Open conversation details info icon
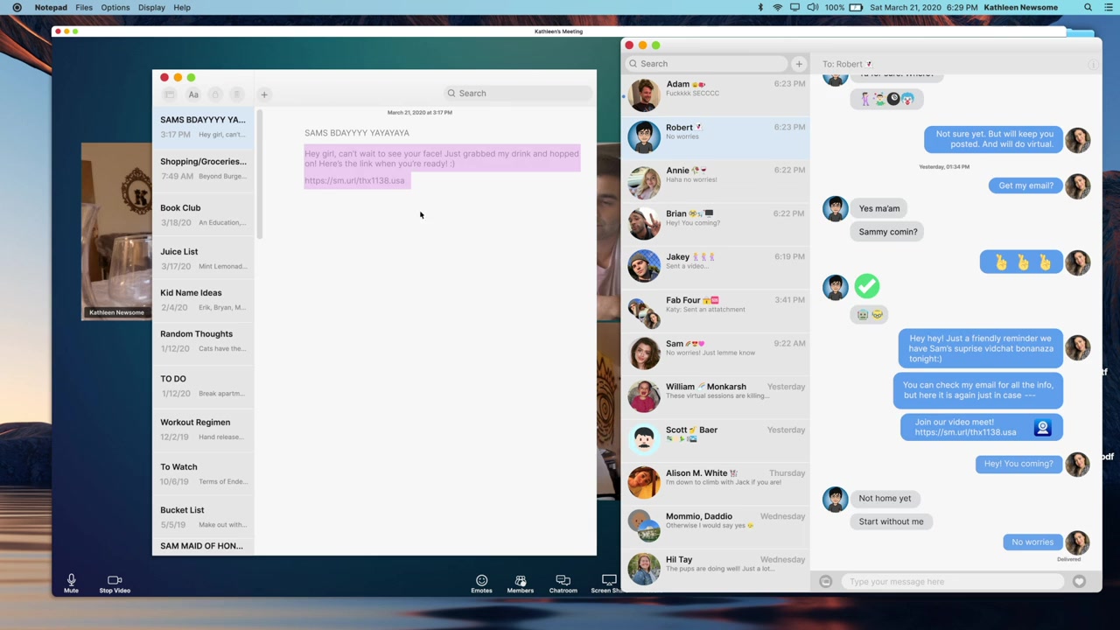 (x=1093, y=65)
